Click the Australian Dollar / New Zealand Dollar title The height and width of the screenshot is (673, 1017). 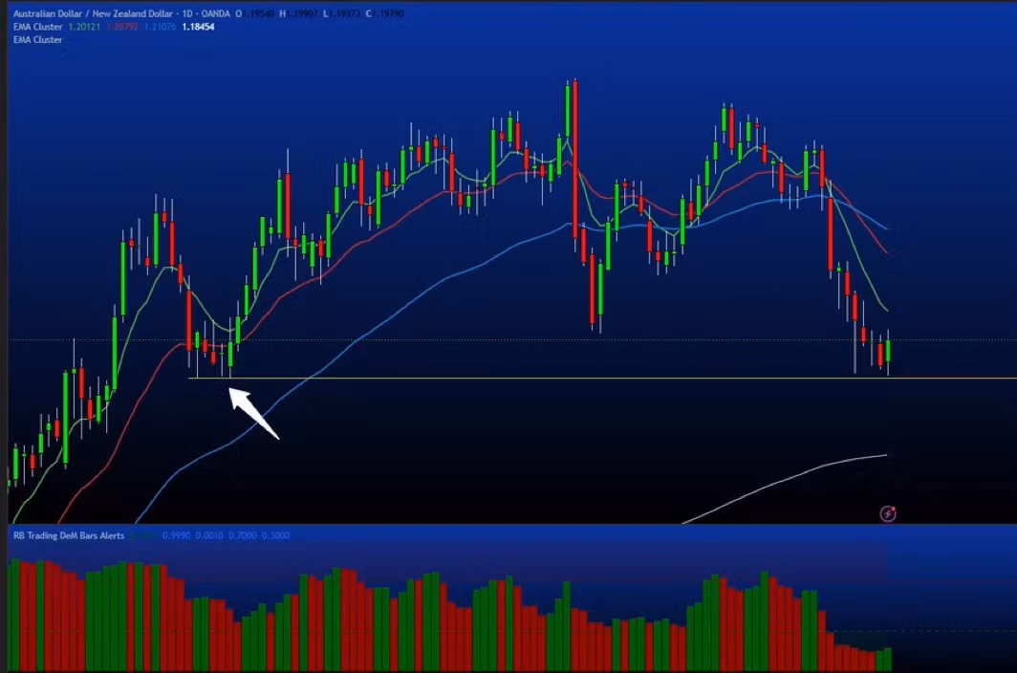(94, 13)
